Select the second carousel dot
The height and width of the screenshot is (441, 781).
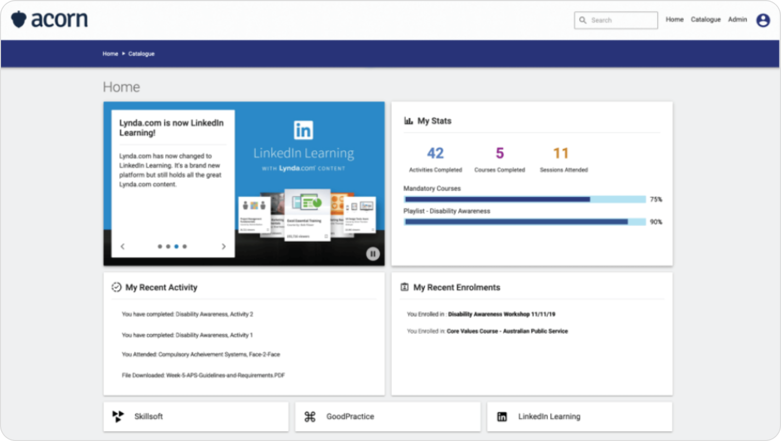click(168, 246)
